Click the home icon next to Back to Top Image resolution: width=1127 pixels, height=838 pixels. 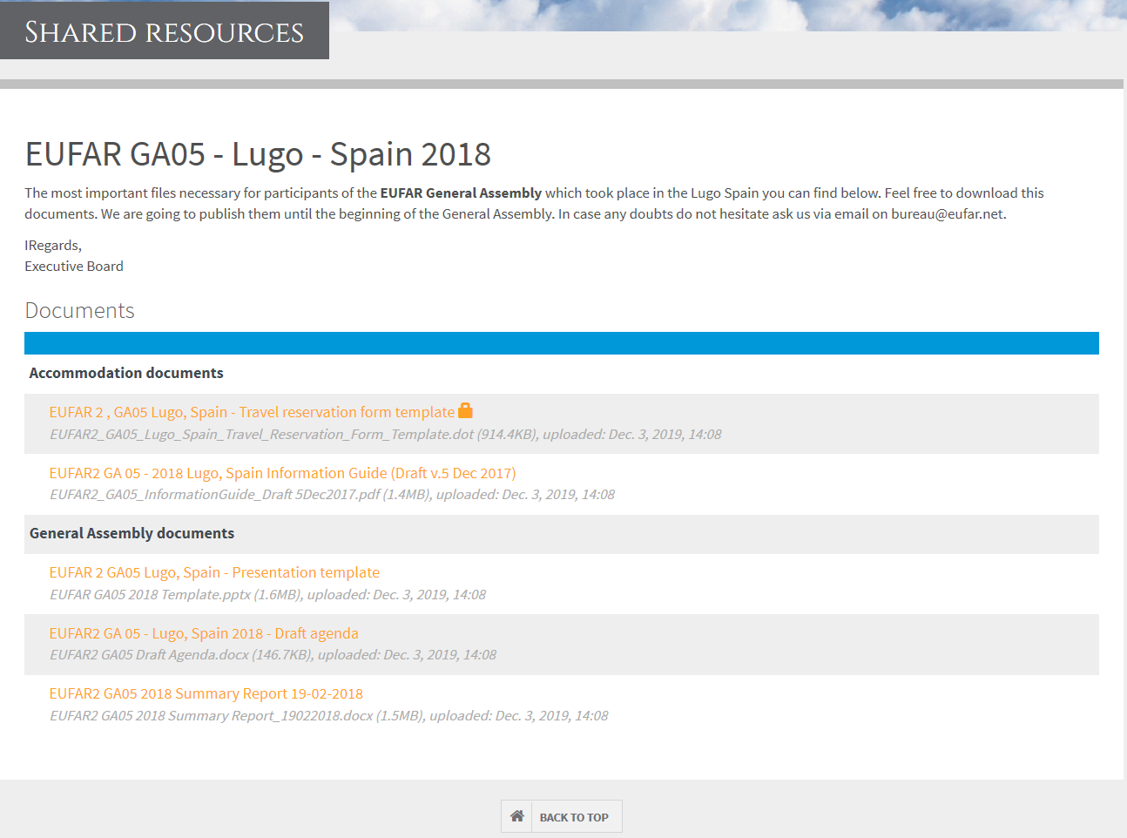pyautogui.click(x=517, y=816)
